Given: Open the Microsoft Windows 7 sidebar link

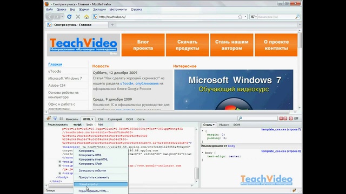Looking at the screenshot, I should pyautogui.click(x=65, y=78).
